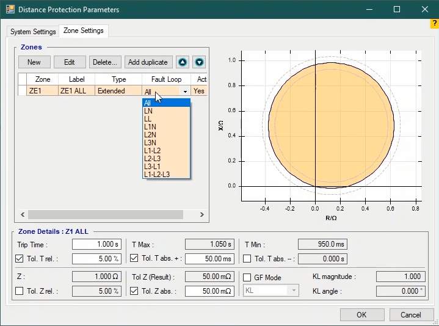The height and width of the screenshot is (326, 439).
Task: Click the move zone up arrow icon
Action: (x=183, y=62)
